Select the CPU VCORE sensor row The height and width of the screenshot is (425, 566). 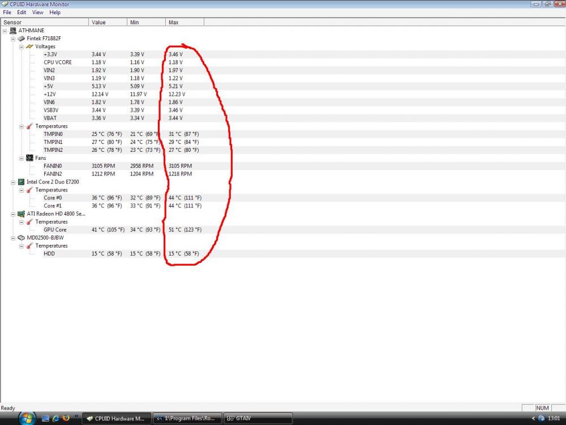coord(58,62)
